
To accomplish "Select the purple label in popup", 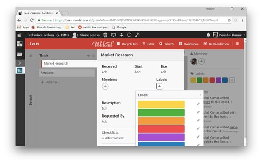I will pyautogui.click(x=161, y=137).
